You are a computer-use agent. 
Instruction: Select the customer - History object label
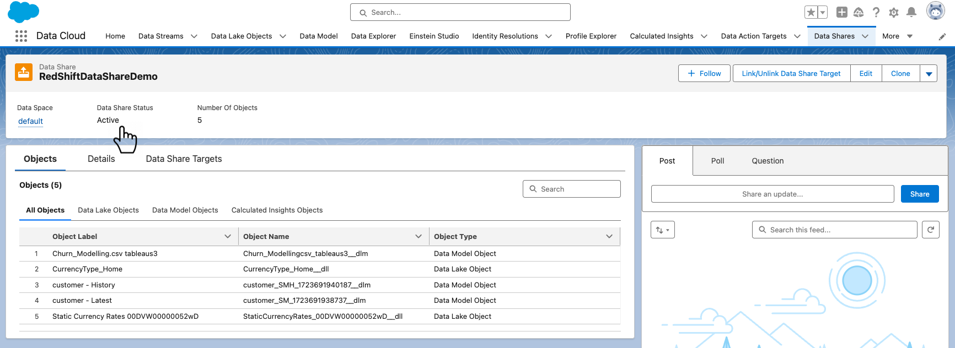click(x=84, y=285)
